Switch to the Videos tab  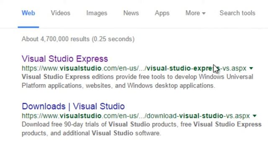[x=60, y=13]
